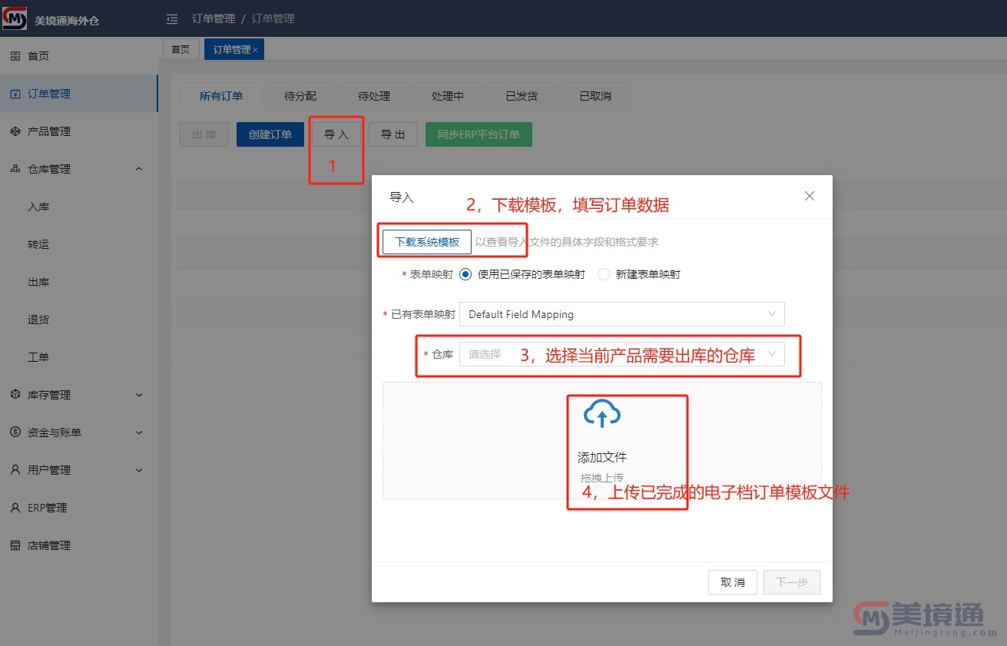Switch to the 已发货 orders tab
Screen dimensions: 1007x646
pos(522,96)
